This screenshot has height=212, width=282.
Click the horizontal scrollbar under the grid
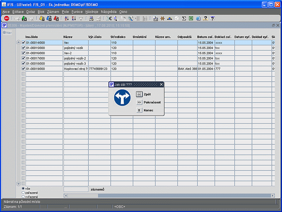[169, 195]
